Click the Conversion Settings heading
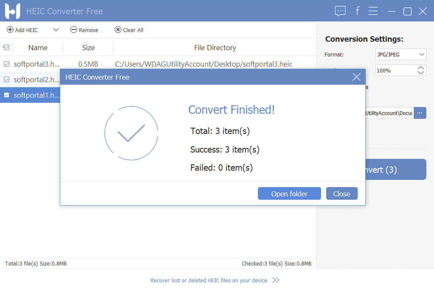The image size is (434, 292). (364, 39)
